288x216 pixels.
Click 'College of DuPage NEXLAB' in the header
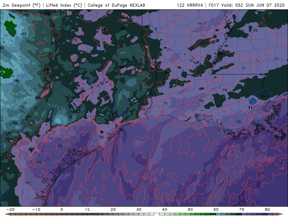point(116,5)
